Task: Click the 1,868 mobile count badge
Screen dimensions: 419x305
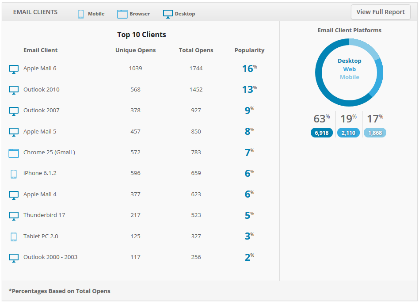Action: tap(375, 133)
